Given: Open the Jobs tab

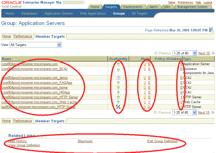Looking at the screenshot, I should pos(167,7).
